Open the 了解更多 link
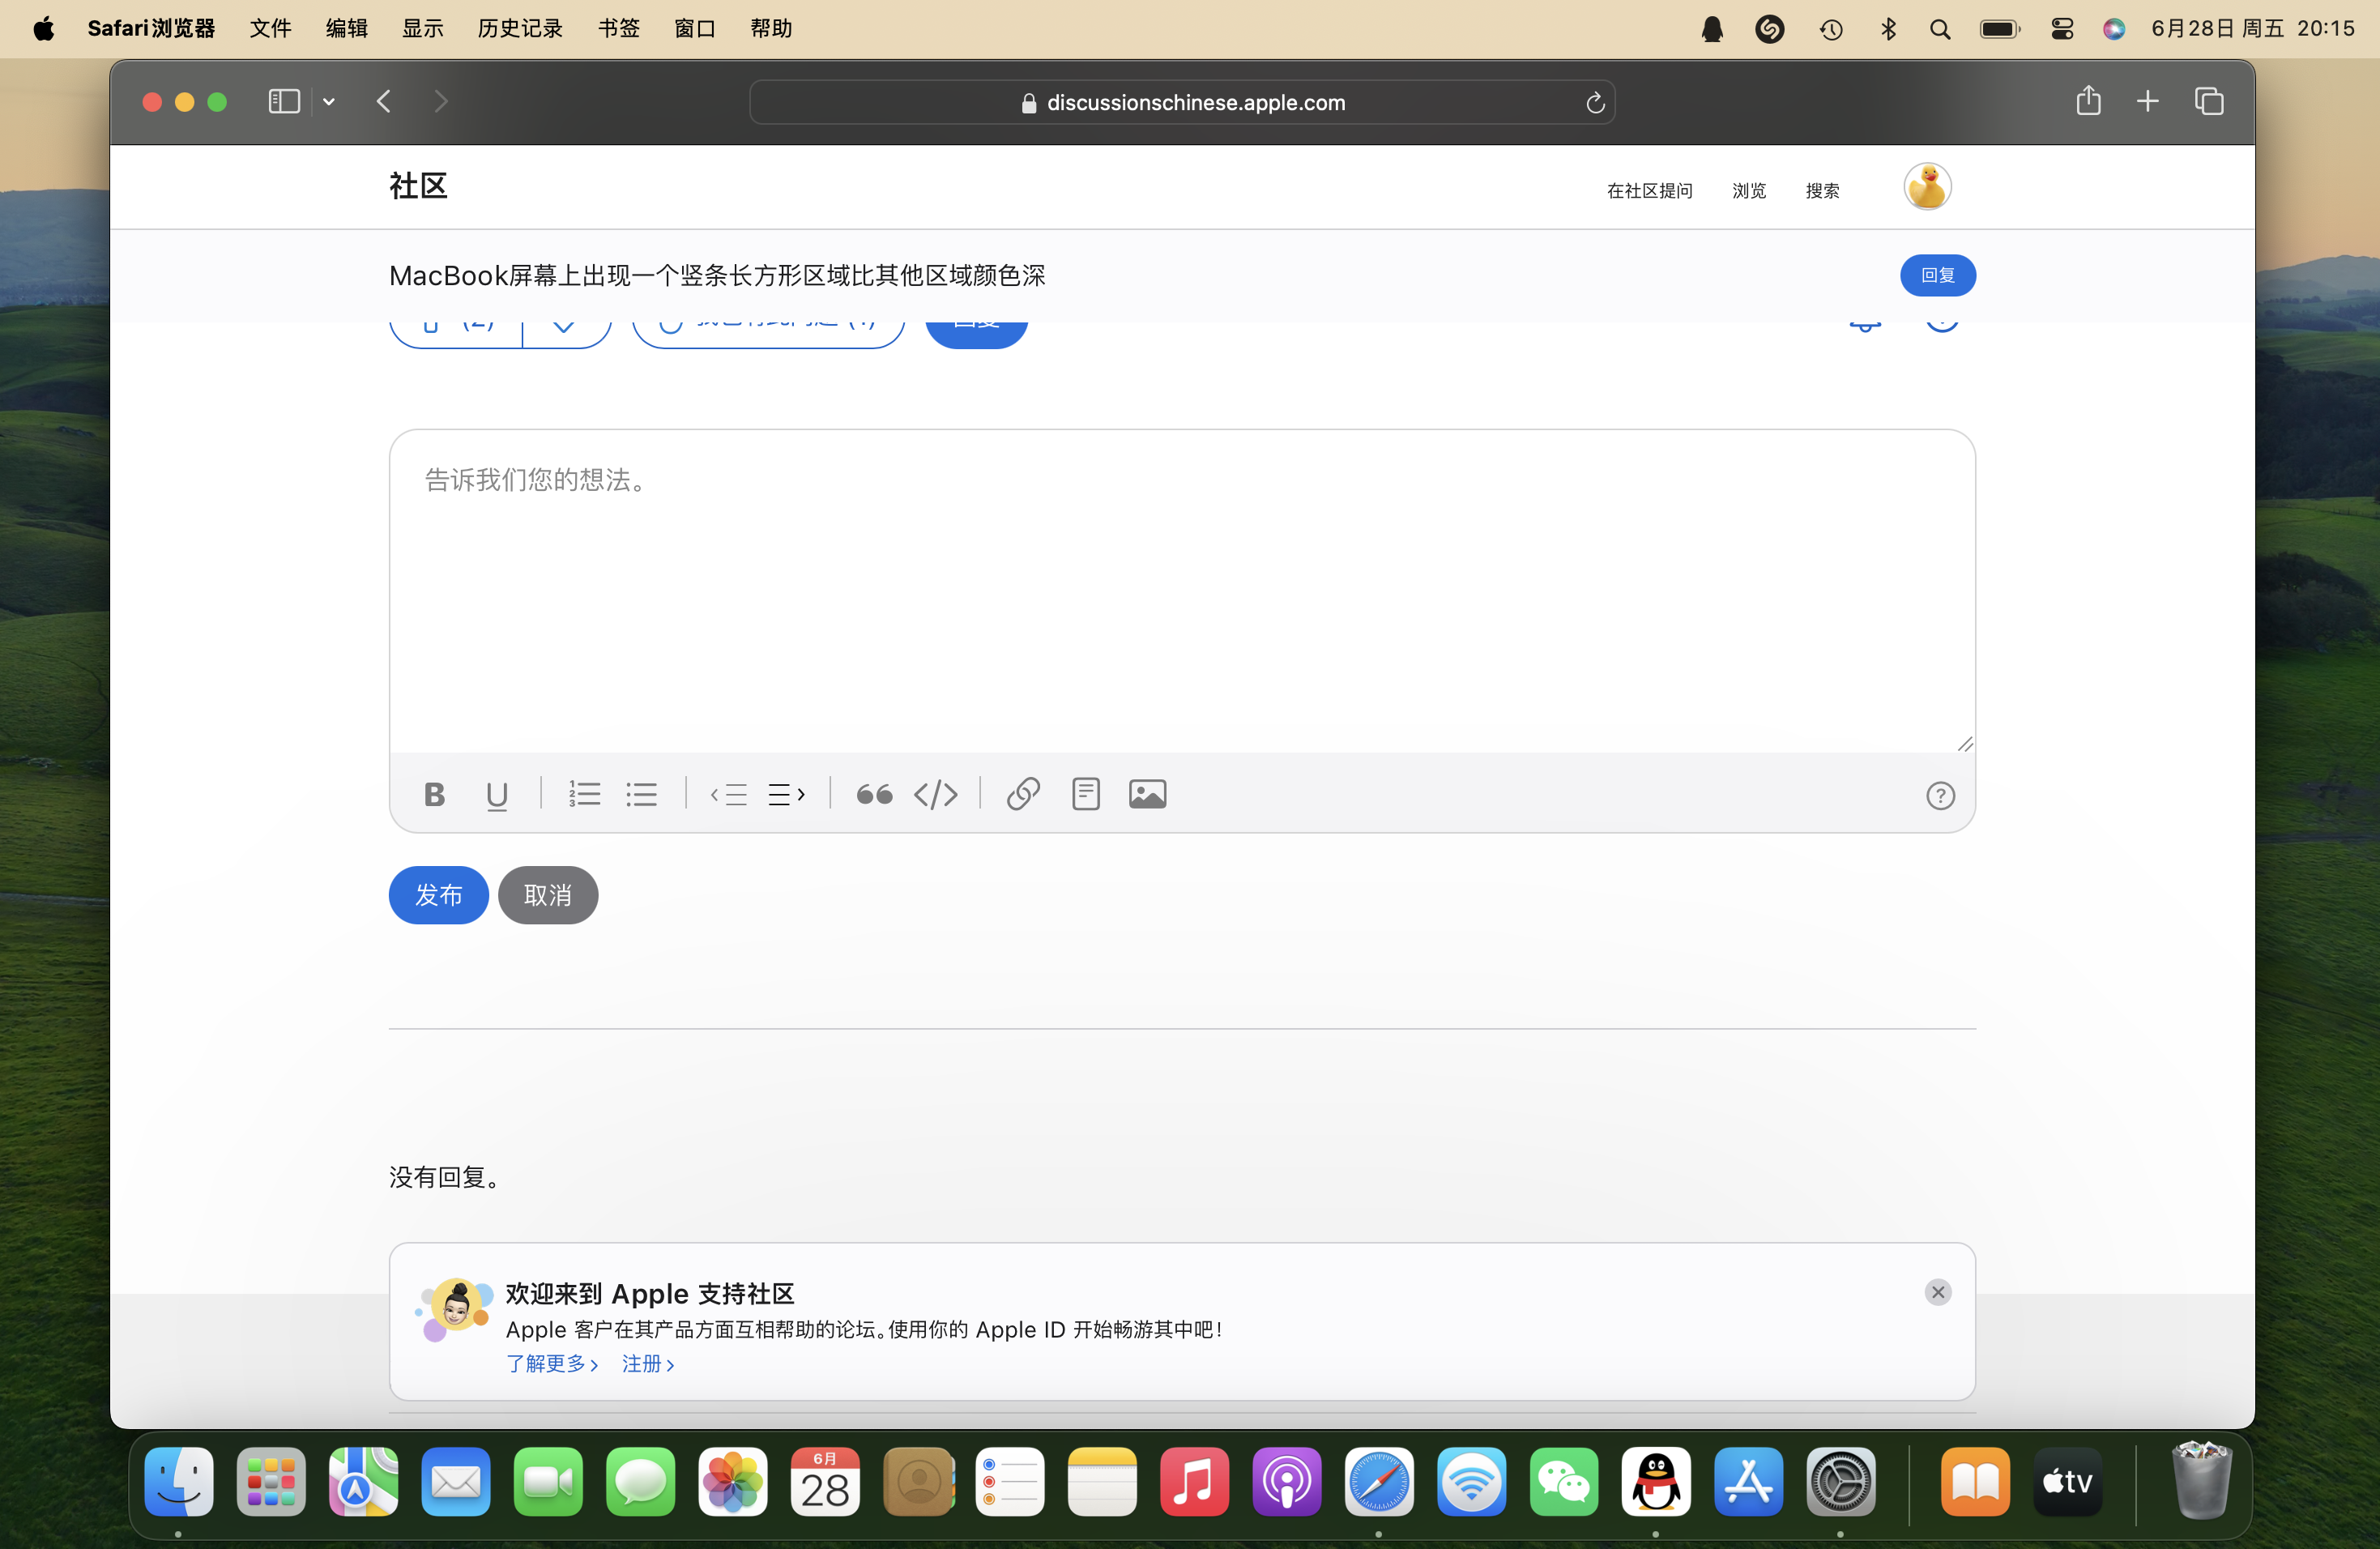Viewport: 2380px width, 1549px height. [x=551, y=1364]
